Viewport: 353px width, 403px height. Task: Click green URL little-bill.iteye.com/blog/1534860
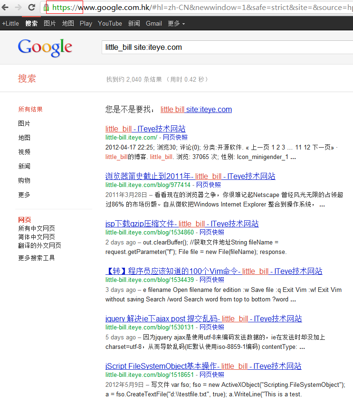pos(150,232)
